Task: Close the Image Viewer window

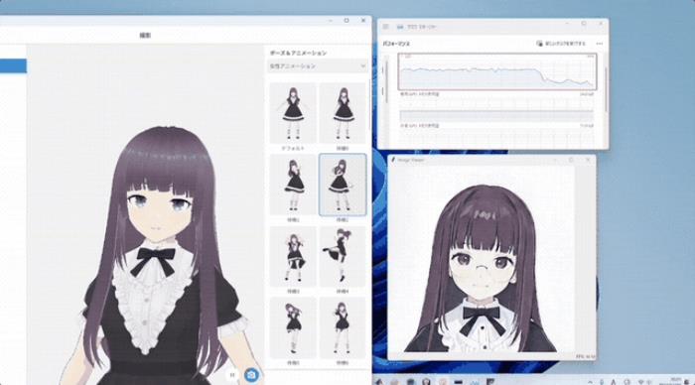Action: [588, 160]
